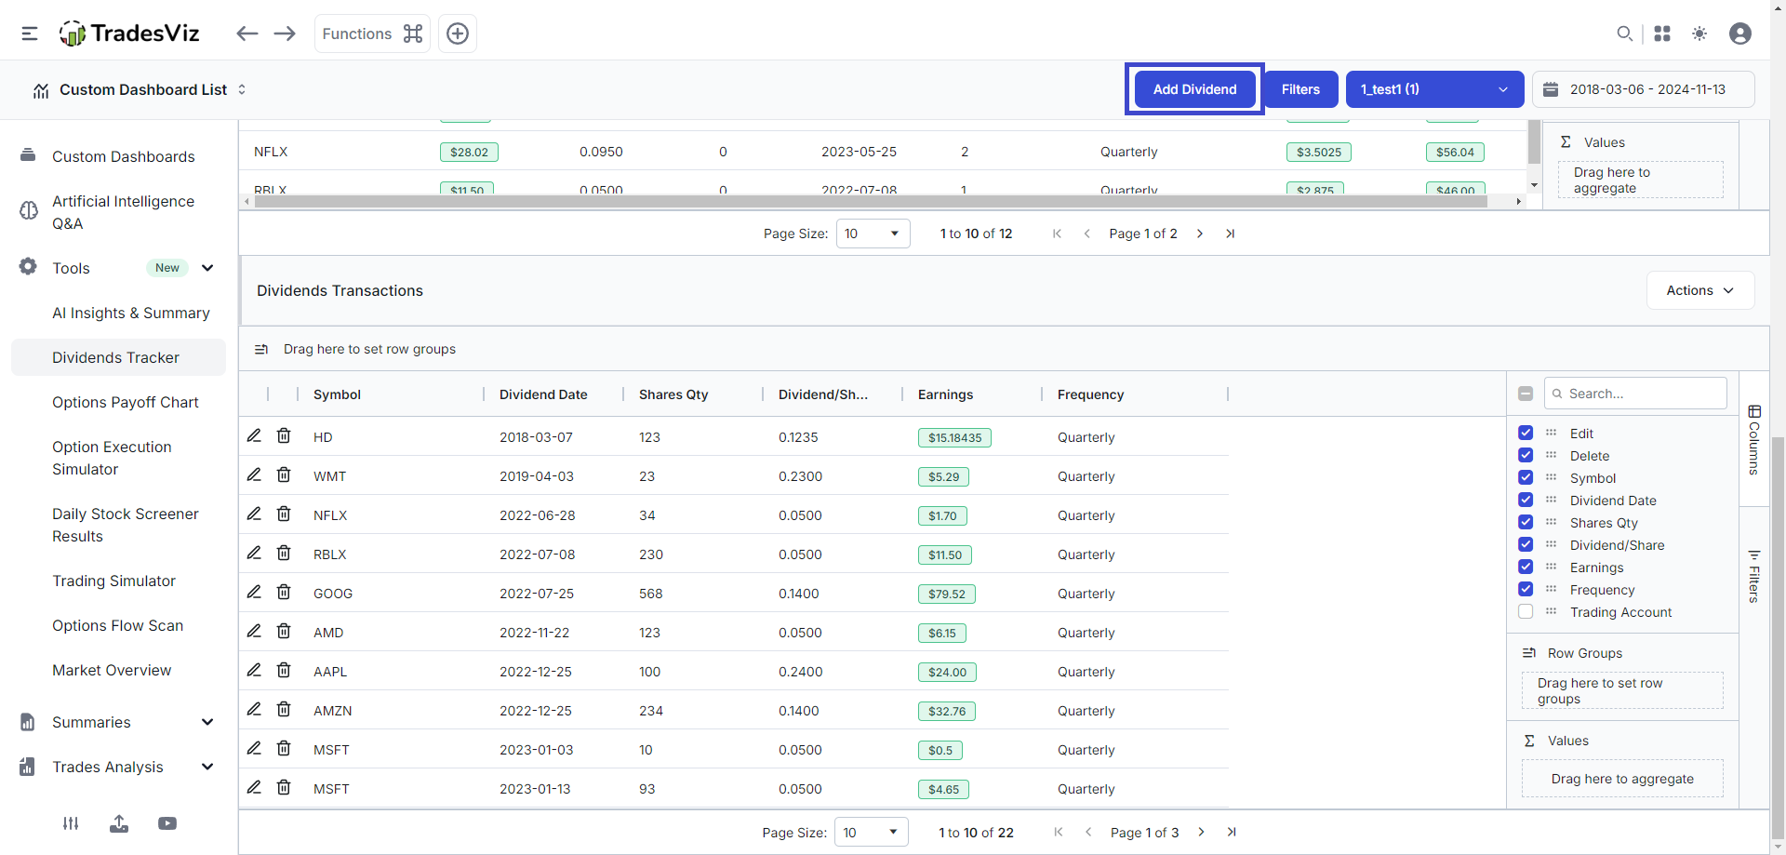The height and width of the screenshot is (855, 1786).
Task: Toggle the Dividend Date column checkbox
Action: click(1526, 500)
